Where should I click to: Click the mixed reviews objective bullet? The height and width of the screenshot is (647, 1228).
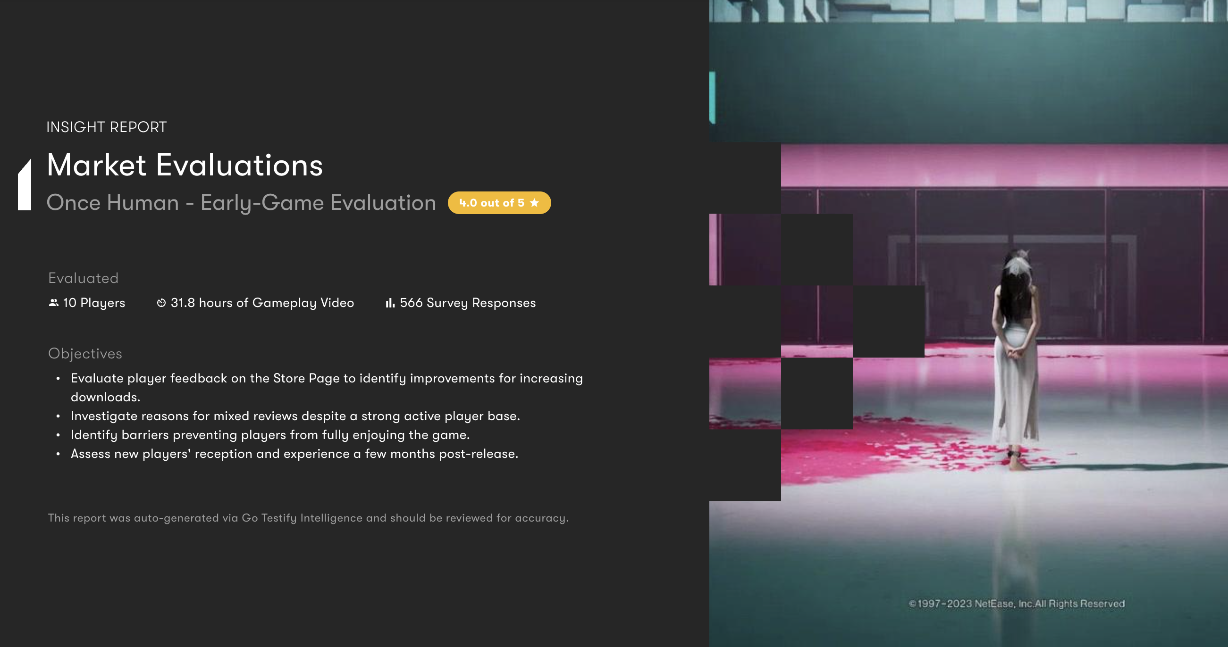coord(295,416)
